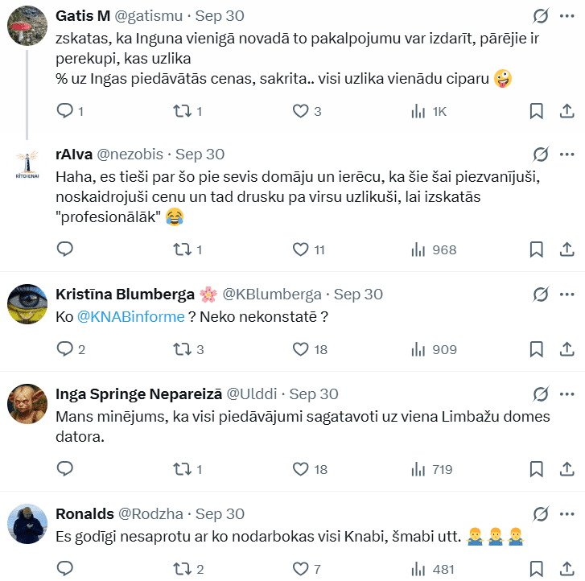Open Gatis M's profile name link

83,16
